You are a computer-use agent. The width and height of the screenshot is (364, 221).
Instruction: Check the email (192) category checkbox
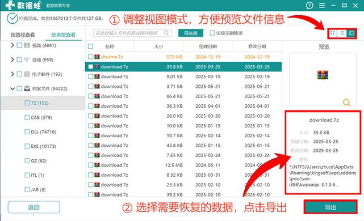pyautogui.click(x=19, y=74)
